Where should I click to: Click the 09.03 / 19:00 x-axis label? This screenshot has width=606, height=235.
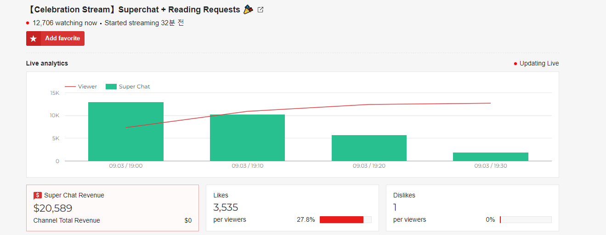126,166
